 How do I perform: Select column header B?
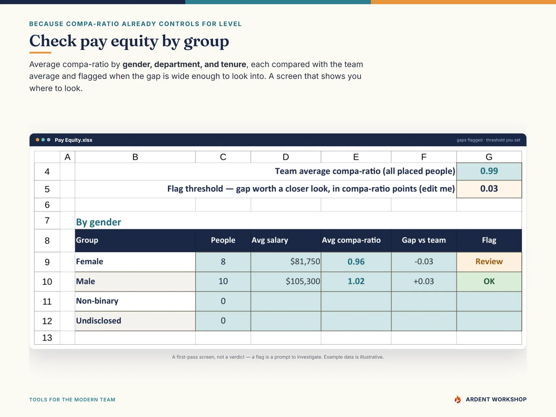[x=135, y=157]
